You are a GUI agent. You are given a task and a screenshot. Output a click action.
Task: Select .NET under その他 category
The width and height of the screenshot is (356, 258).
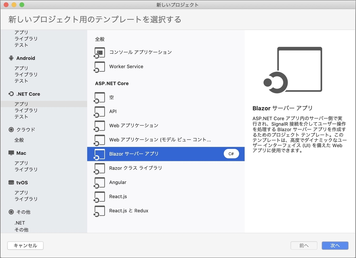tap(20, 223)
